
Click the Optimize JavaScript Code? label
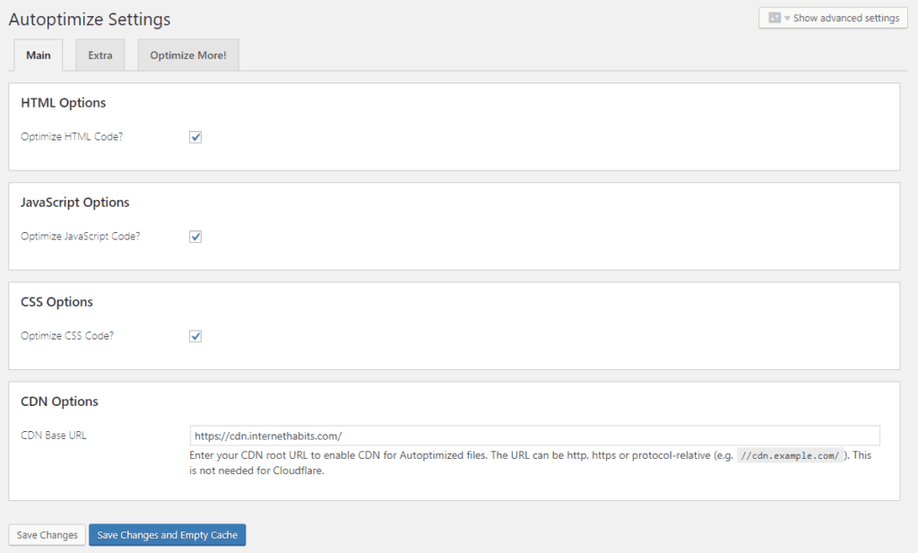[x=81, y=237]
